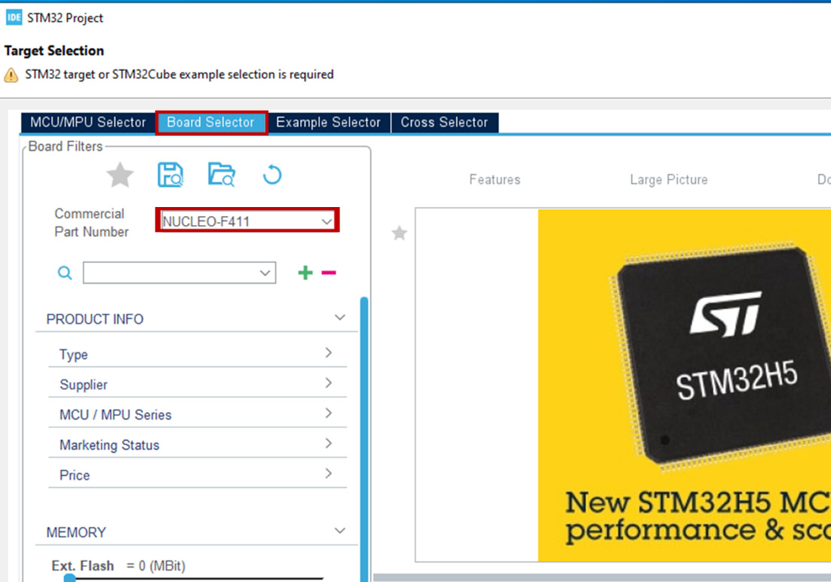The height and width of the screenshot is (582, 831).
Task: Switch to the MCU/MPU Selector tab
Action: (x=88, y=122)
